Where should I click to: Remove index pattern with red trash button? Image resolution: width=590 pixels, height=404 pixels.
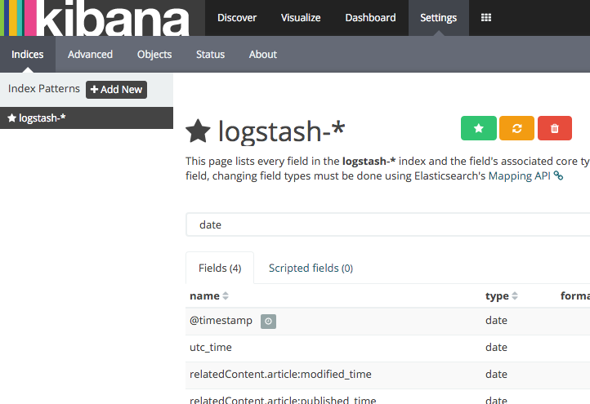555,128
